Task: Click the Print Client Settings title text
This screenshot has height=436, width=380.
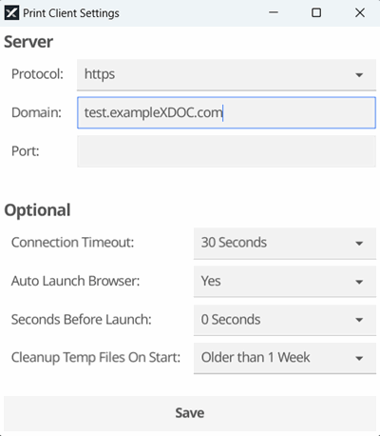Action: (x=71, y=13)
